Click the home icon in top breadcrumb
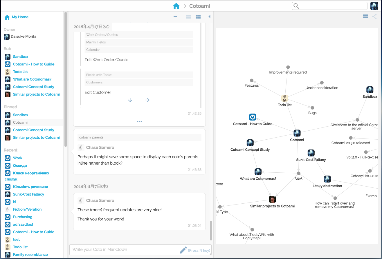Screen dimensions: 382x259 coord(176,6)
